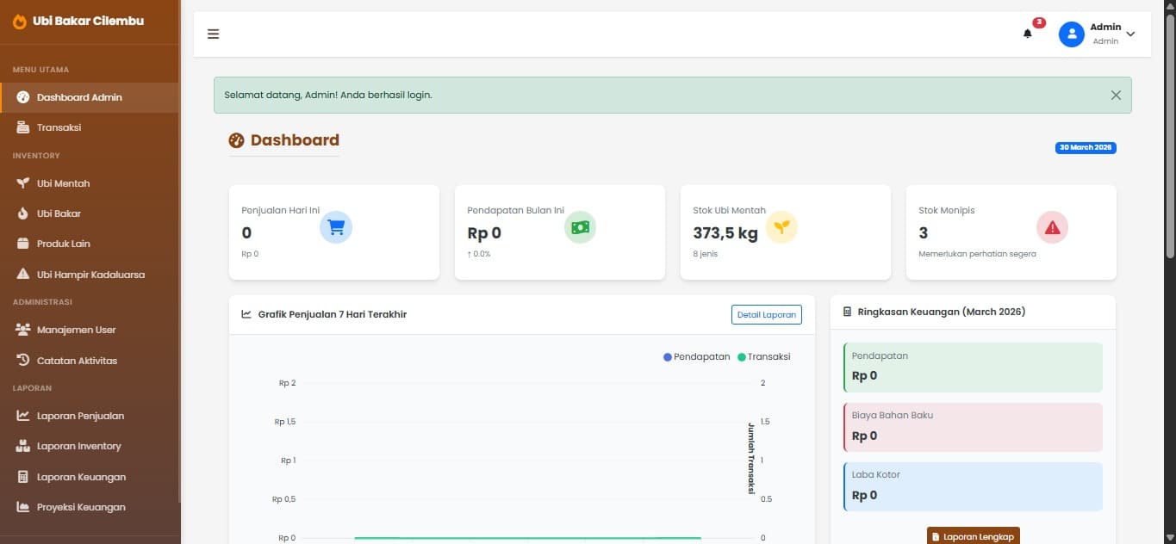
Task: Click the notification bell icon
Action: tap(1027, 34)
